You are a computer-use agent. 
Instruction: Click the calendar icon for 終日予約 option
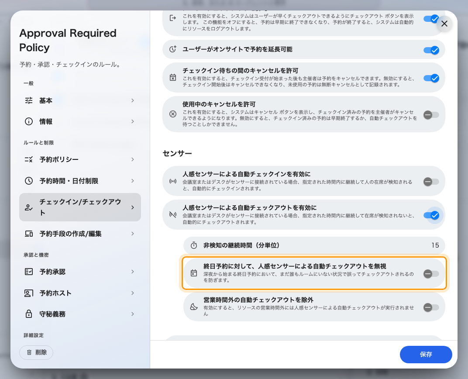tap(194, 273)
